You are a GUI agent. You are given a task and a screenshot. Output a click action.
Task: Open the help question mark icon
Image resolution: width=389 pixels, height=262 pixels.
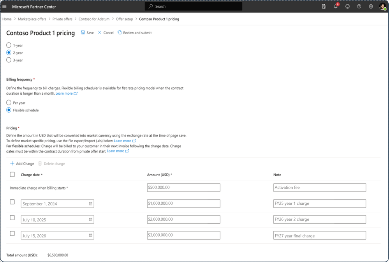tap(359, 7)
